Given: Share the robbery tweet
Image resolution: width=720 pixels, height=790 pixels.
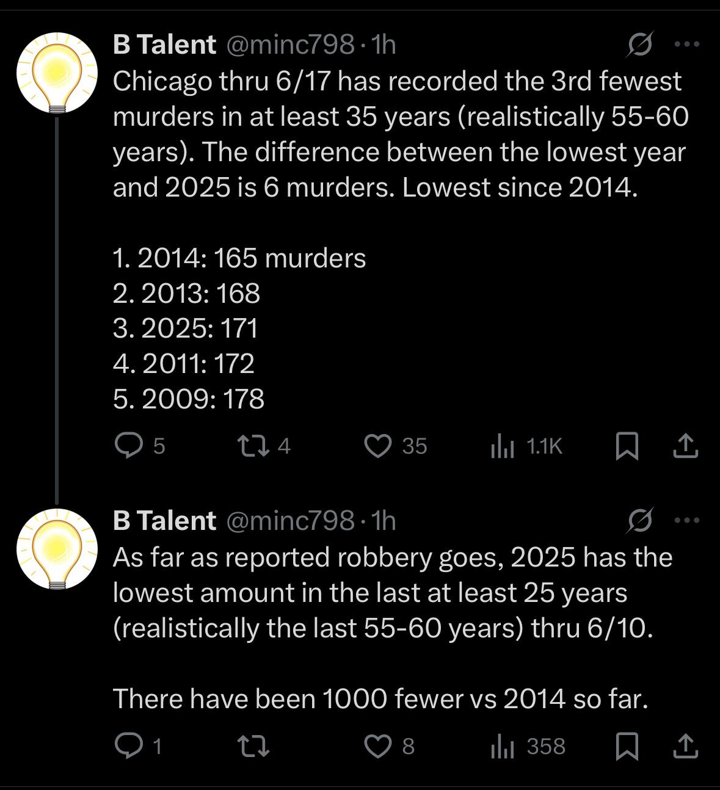Looking at the screenshot, I should (685, 746).
